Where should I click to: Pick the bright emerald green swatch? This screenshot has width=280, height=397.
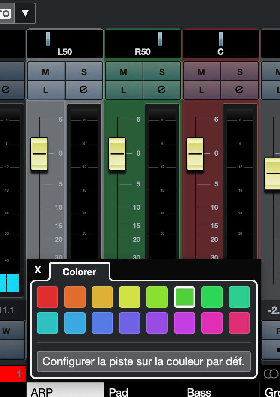pos(212,297)
